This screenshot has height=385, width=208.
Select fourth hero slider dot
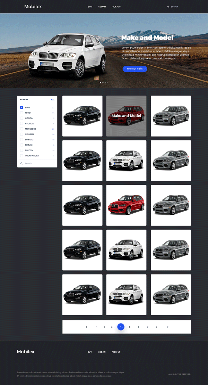tap(107, 83)
